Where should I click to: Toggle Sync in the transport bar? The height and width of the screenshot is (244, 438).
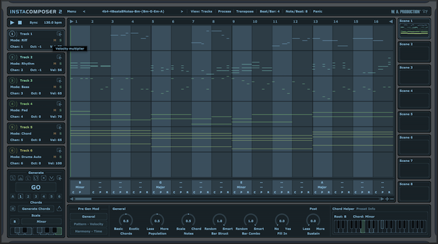pos(33,22)
